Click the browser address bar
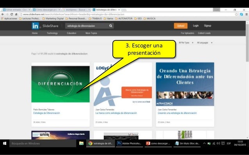 (x=127, y=14)
